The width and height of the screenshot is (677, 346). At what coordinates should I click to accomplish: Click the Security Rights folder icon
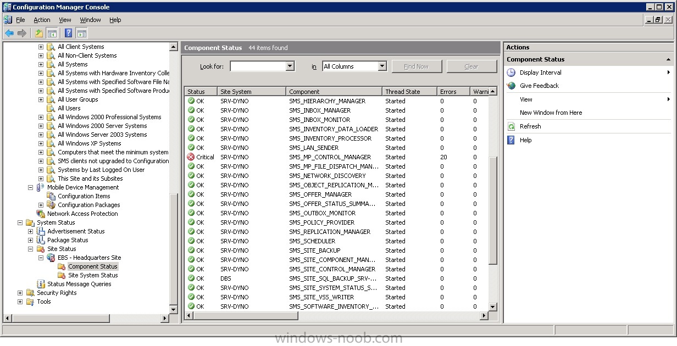coord(30,293)
